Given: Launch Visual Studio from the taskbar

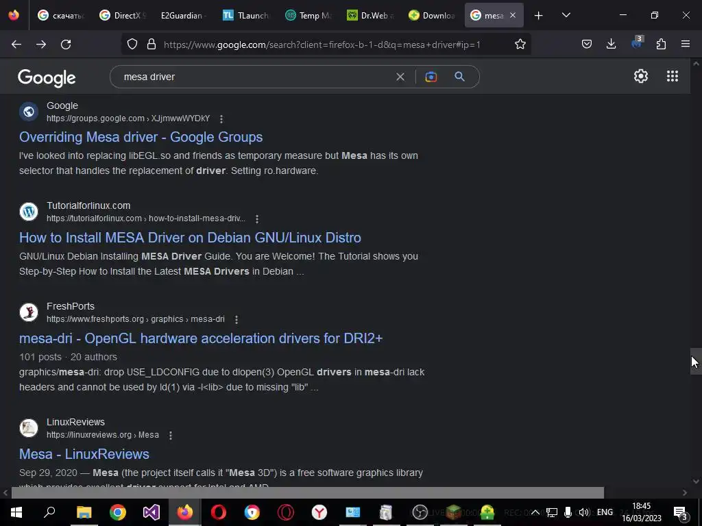Looking at the screenshot, I should point(152,512).
